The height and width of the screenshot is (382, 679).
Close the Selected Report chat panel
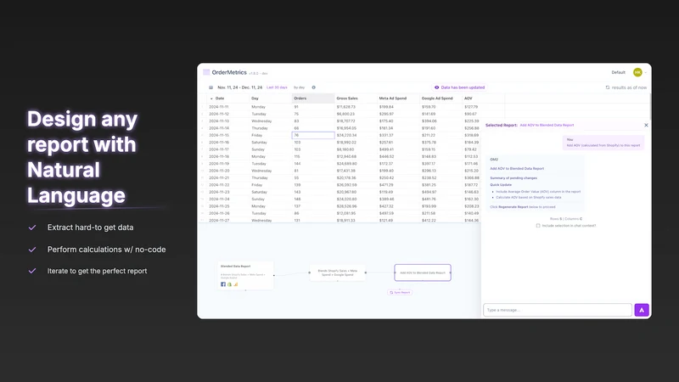click(646, 125)
